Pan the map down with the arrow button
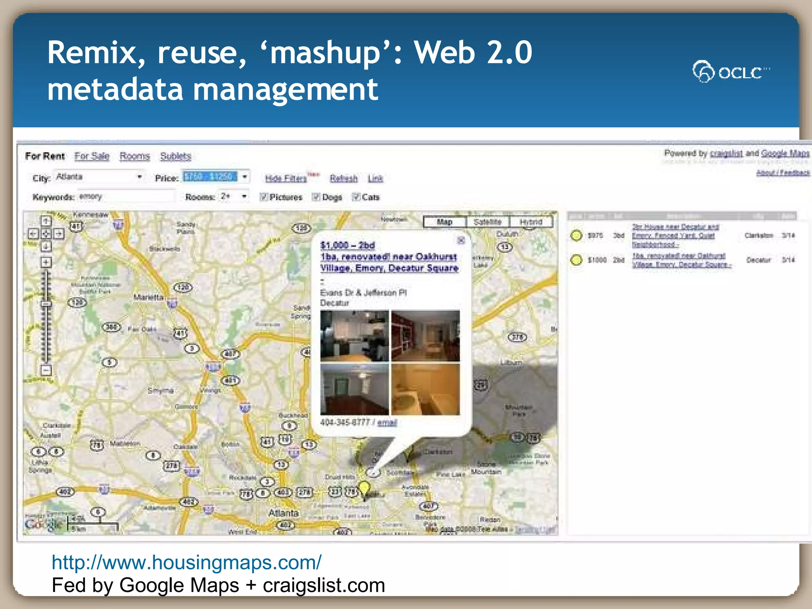This screenshot has height=609, width=812. [x=46, y=246]
